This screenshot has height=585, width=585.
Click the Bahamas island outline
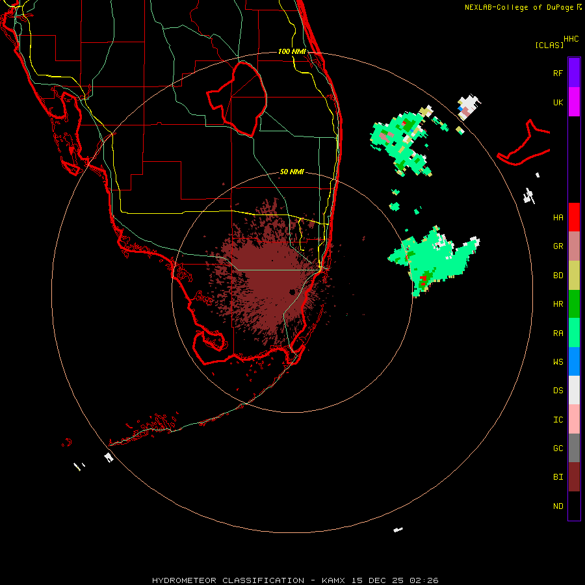523,143
